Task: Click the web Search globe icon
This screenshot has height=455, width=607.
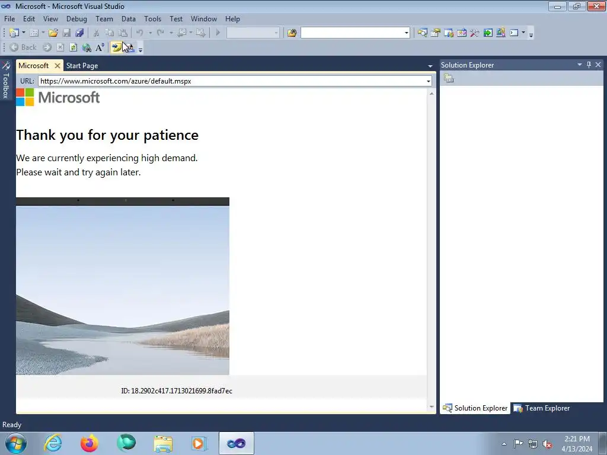Action: [x=87, y=47]
